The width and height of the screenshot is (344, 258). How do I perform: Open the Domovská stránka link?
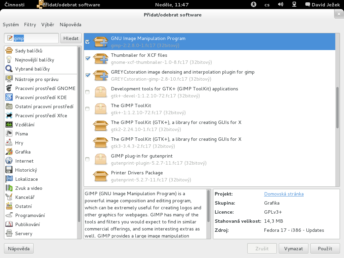(x=284, y=194)
